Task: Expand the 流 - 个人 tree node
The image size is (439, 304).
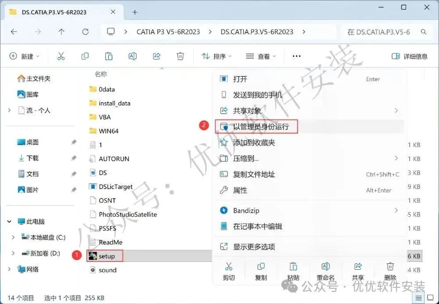Action: coord(9,111)
